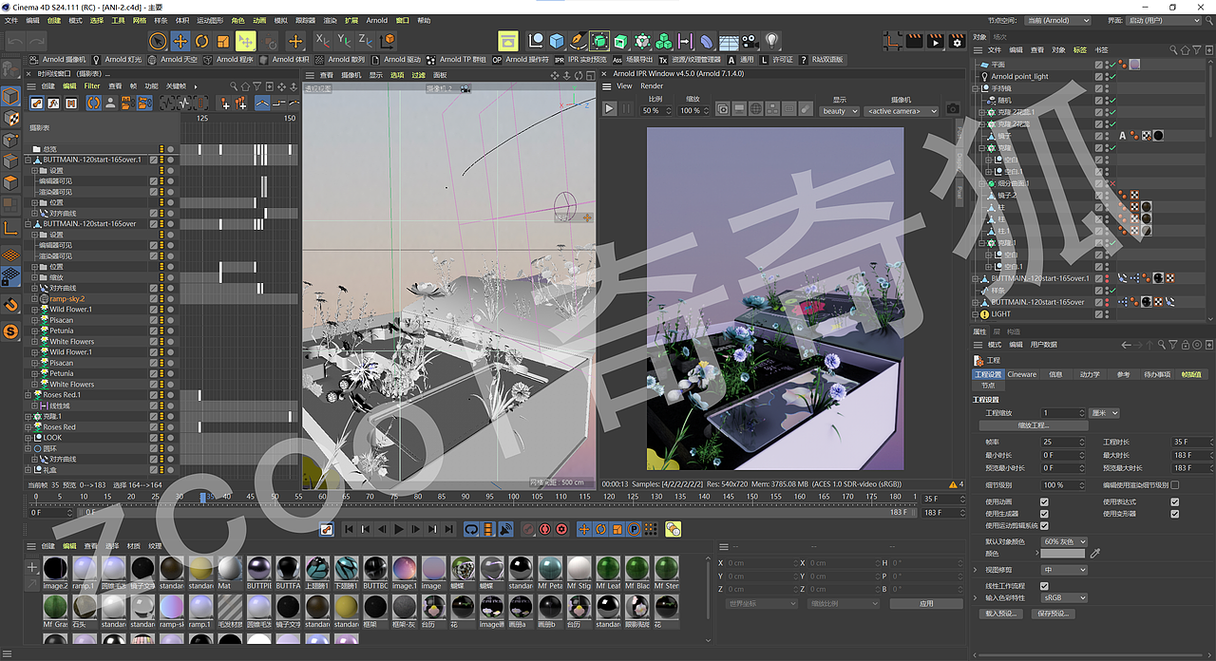The height and width of the screenshot is (661, 1216).
Task: Toggle 使用生成器 checkbox
Action: pos(1045,514)
